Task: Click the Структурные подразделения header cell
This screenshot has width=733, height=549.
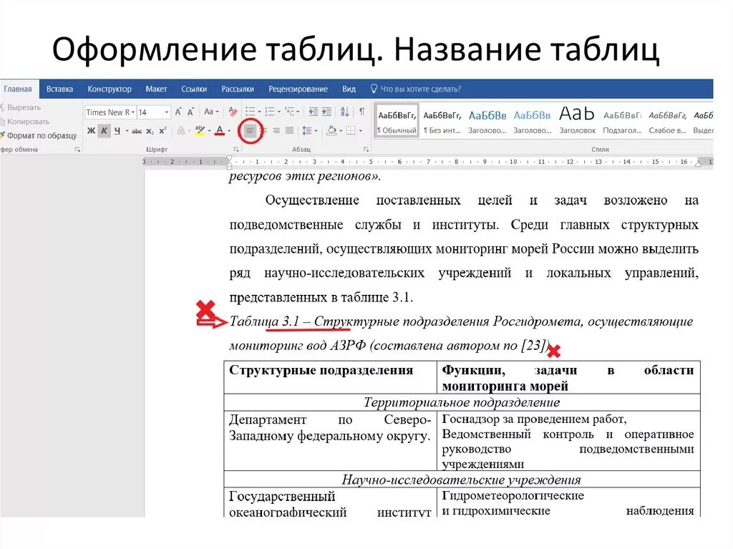Action: (330, 377)
